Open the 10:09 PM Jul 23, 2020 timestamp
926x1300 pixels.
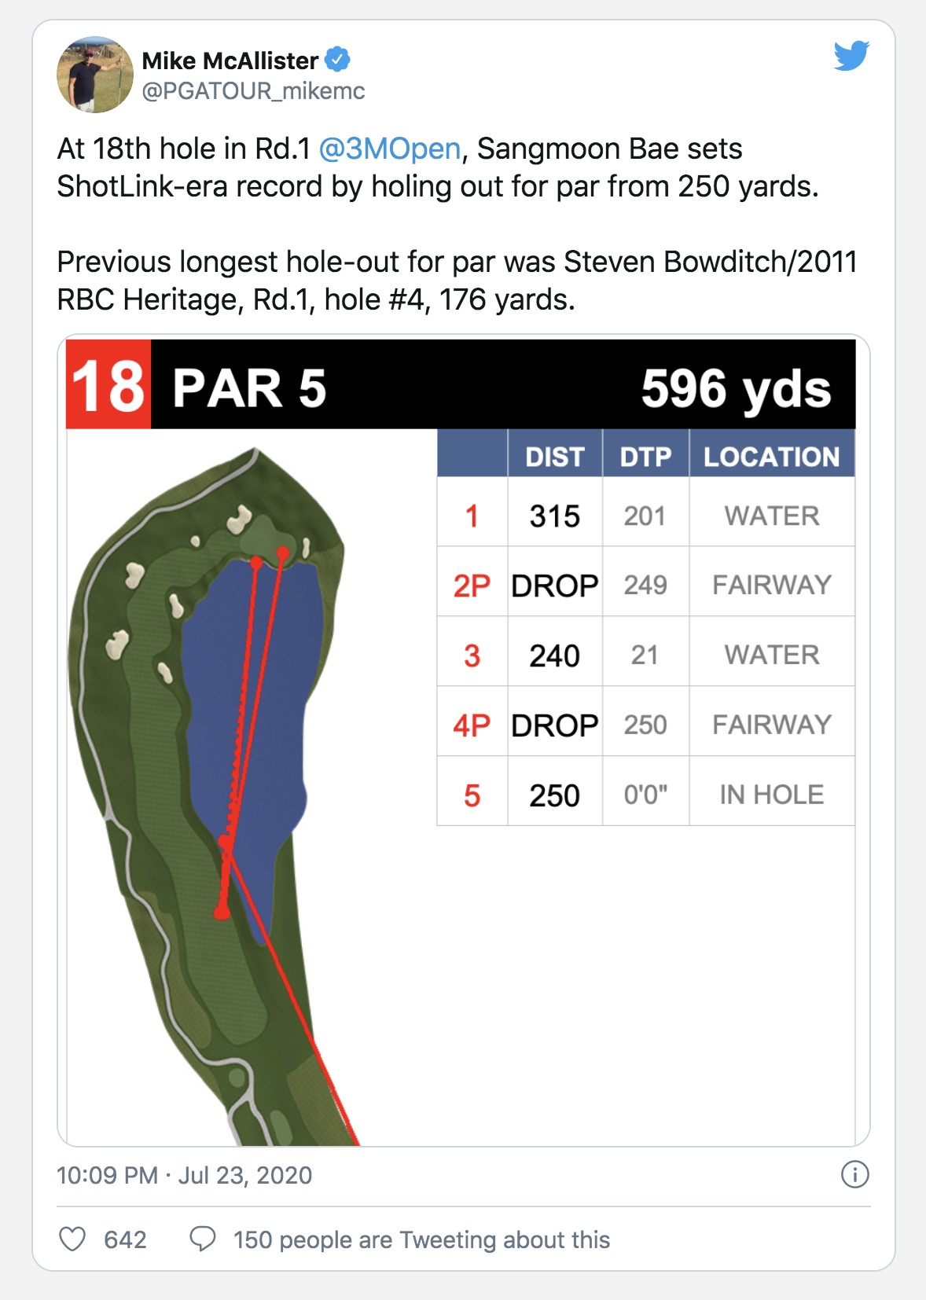185,1175
